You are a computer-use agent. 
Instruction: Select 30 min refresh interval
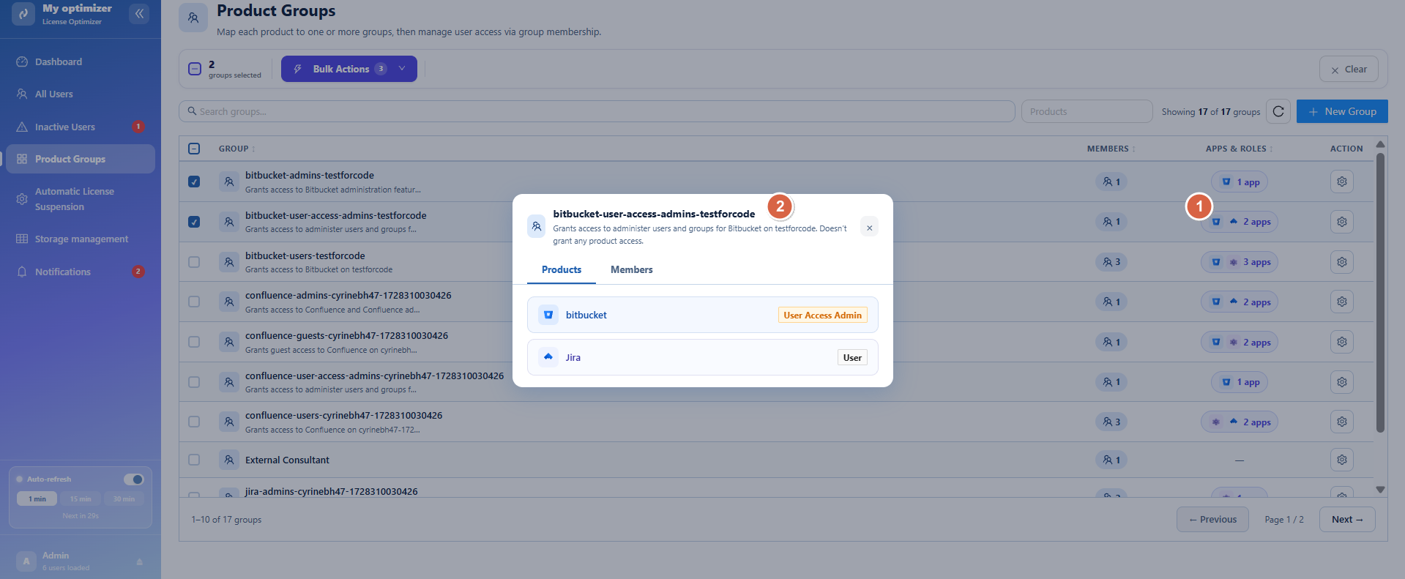pyautogui.click(x=124, y=498)
